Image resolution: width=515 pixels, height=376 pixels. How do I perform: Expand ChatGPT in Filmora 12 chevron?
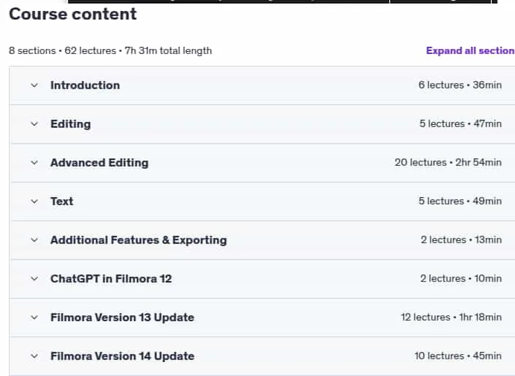click(34, 279)
